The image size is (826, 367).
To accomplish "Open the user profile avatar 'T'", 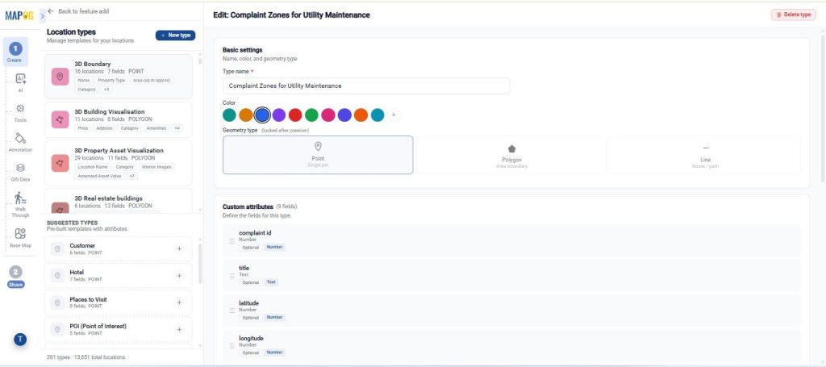I will pos(20,339).
